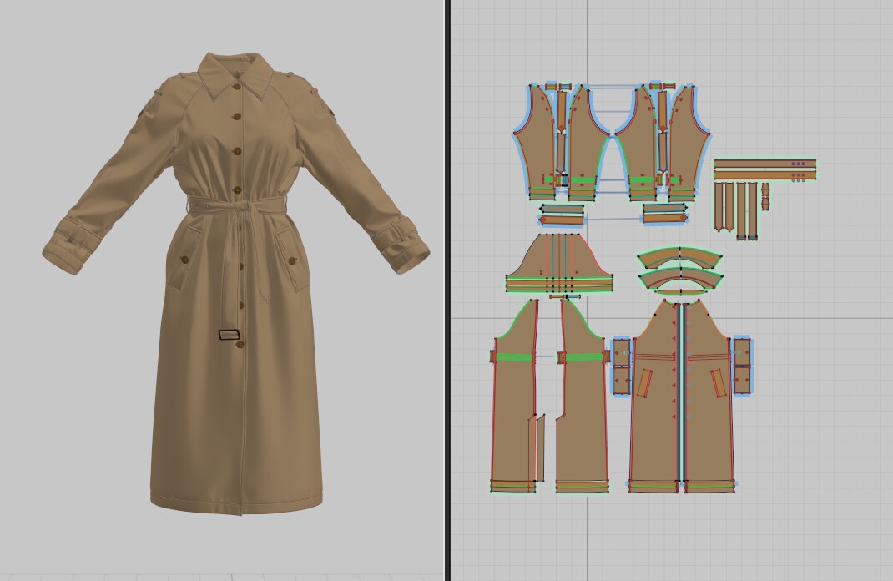Image resolution: width=893 pixels, height=581 pixels.
Task: Select the collar stand pattern below the collar
Action: click(x=682, y=286)
